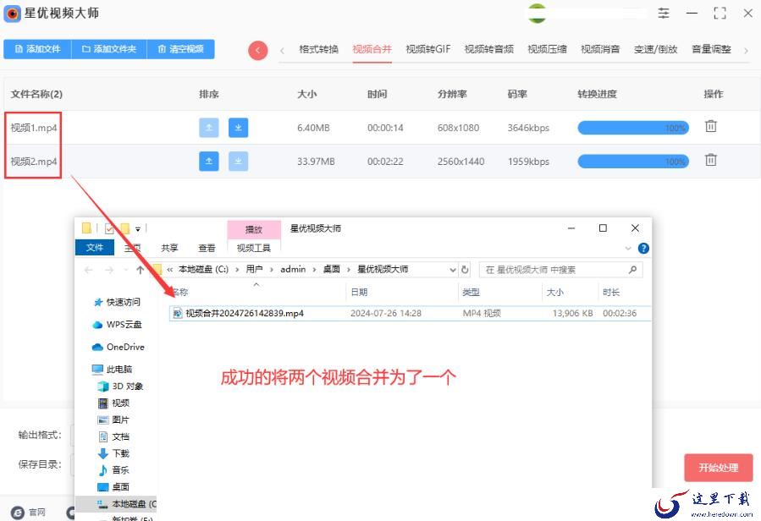Switch to the 格式转换 tab
This screenshot has width=761, height=521.
click(x=318, y=49)
